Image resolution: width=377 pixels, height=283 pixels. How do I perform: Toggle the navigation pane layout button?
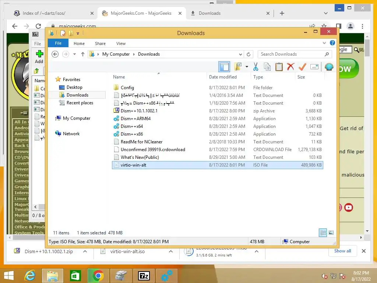pos(224,67)
